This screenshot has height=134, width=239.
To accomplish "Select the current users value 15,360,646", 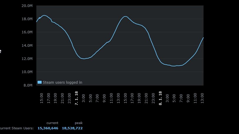I will [48, 128].
